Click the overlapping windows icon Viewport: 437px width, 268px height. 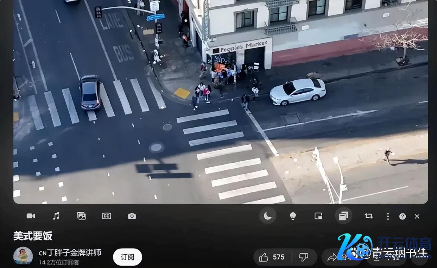(343, 216)
